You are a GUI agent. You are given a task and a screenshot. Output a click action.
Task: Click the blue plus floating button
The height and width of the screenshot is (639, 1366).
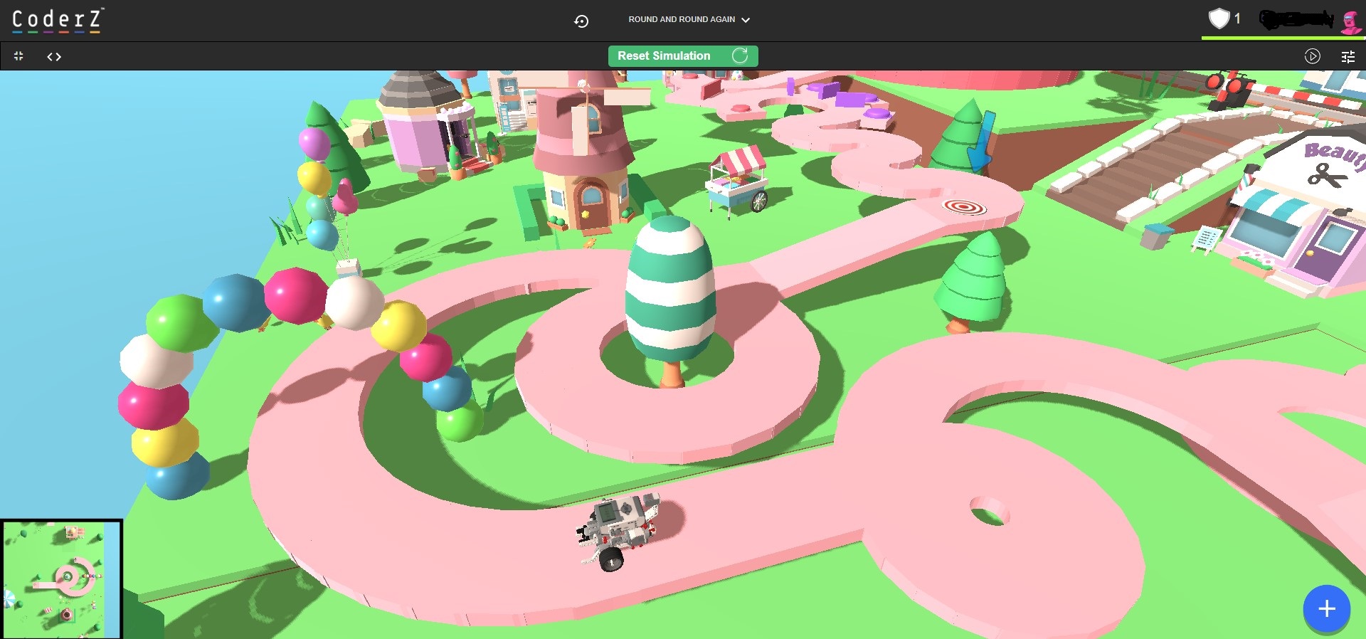pyautogui.click(x=1326, y=608)
